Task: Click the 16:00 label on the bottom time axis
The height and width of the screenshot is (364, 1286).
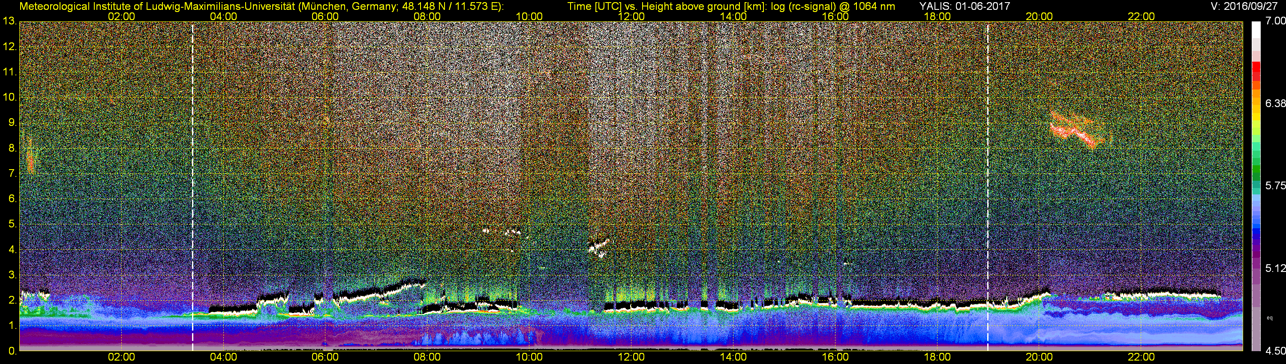Action: click(835, 357)
